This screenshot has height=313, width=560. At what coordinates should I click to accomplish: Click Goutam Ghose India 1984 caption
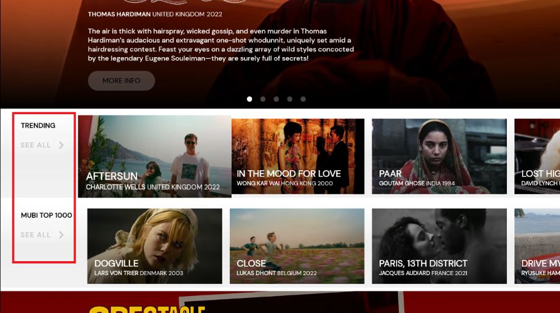[x=416, y=184]
